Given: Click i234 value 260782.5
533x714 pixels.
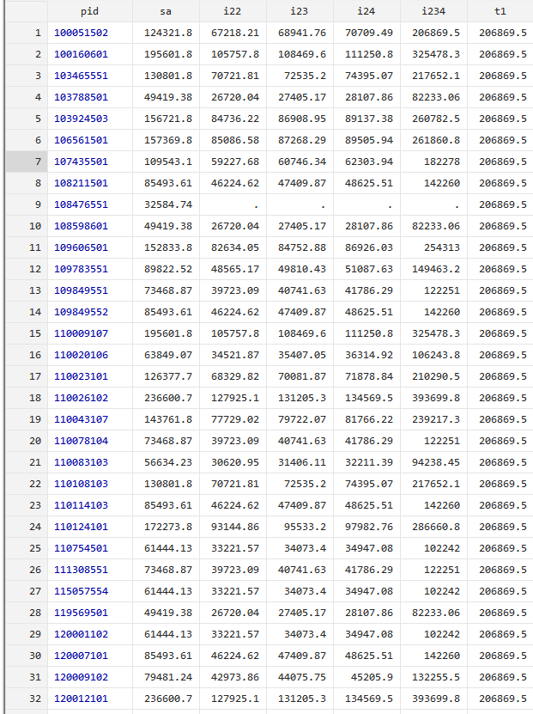Looking at the screenshot, I should click(x=433, y=119).
